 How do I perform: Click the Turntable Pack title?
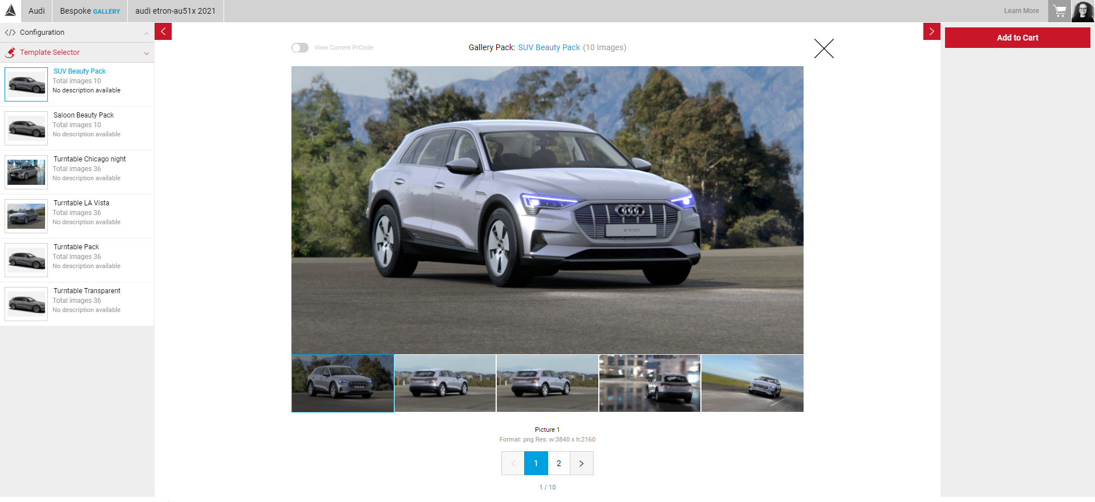(x=76, y=247)
